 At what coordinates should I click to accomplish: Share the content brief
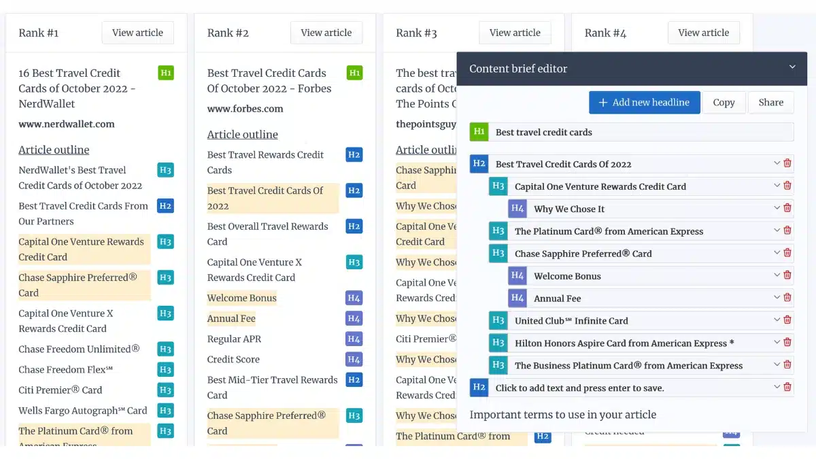pos(770,103)
